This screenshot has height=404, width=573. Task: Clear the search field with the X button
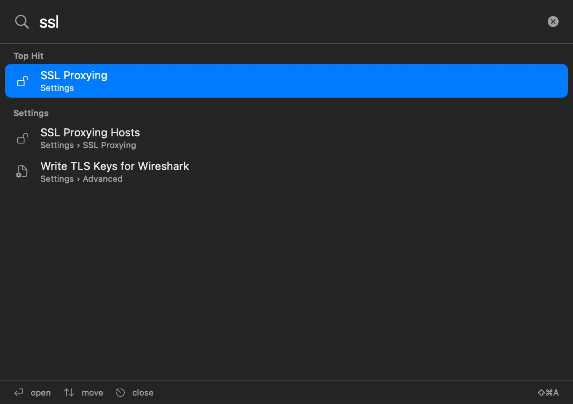[x=553, y=21]
